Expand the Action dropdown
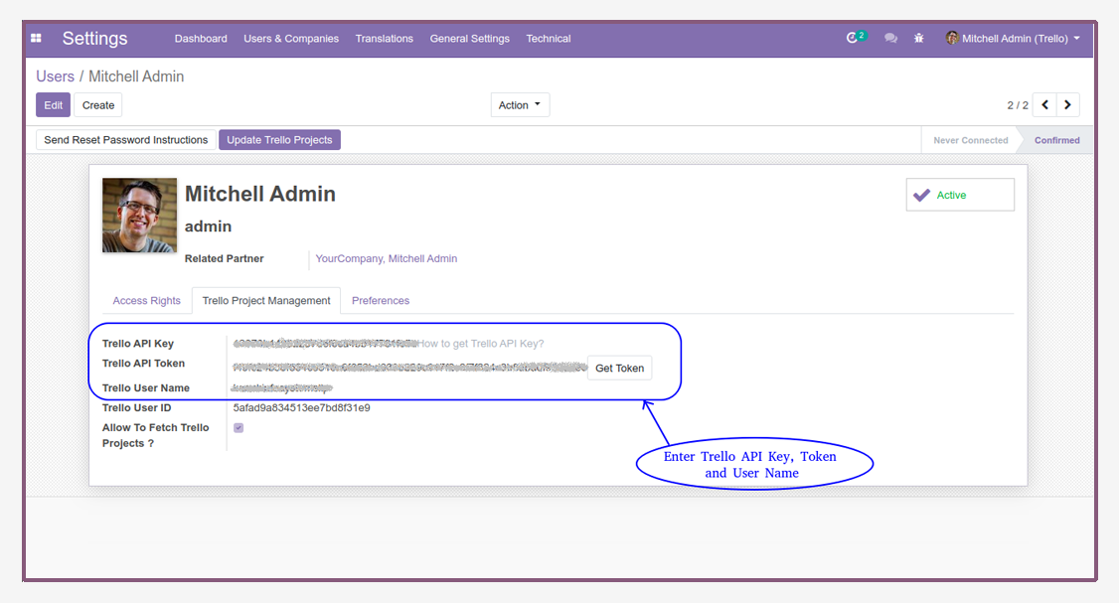 (520, 105)
